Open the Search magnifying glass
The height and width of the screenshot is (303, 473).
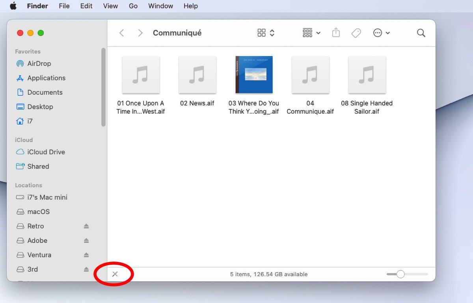coord(421,33)
